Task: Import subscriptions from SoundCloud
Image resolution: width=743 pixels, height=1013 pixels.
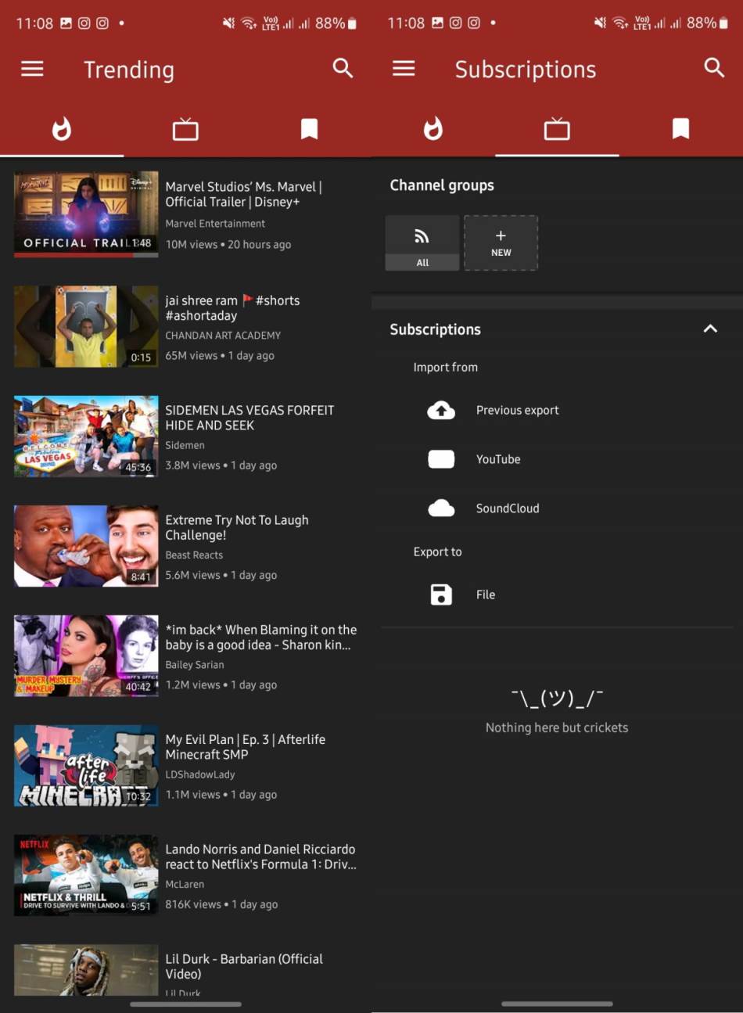Action: click(506, 508)
